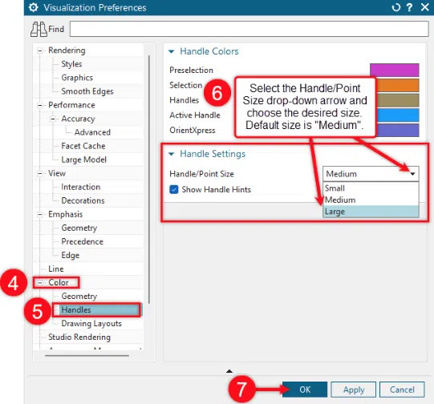This screenshot has height=404, width=434.
Task: Choose Large from the size list
Action: [371, 212]
